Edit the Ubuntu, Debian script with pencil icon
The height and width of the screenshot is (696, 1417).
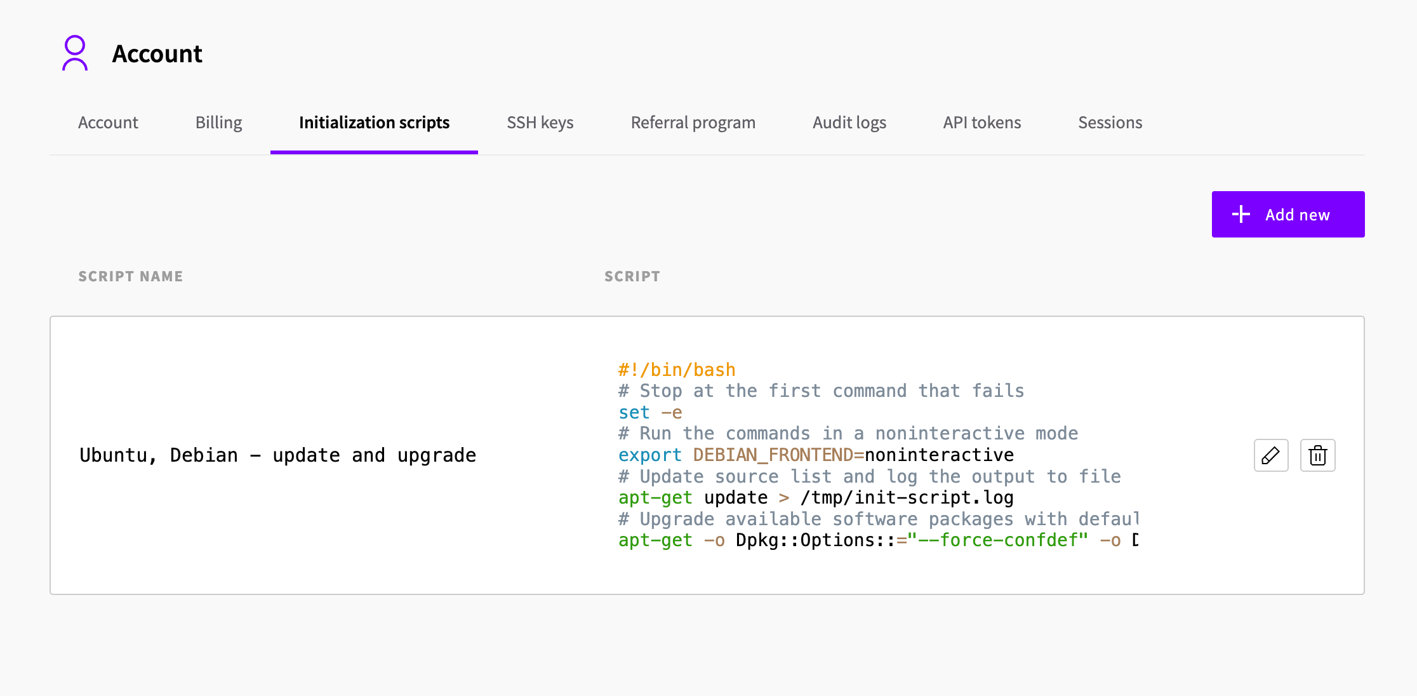coord(1271,455)
